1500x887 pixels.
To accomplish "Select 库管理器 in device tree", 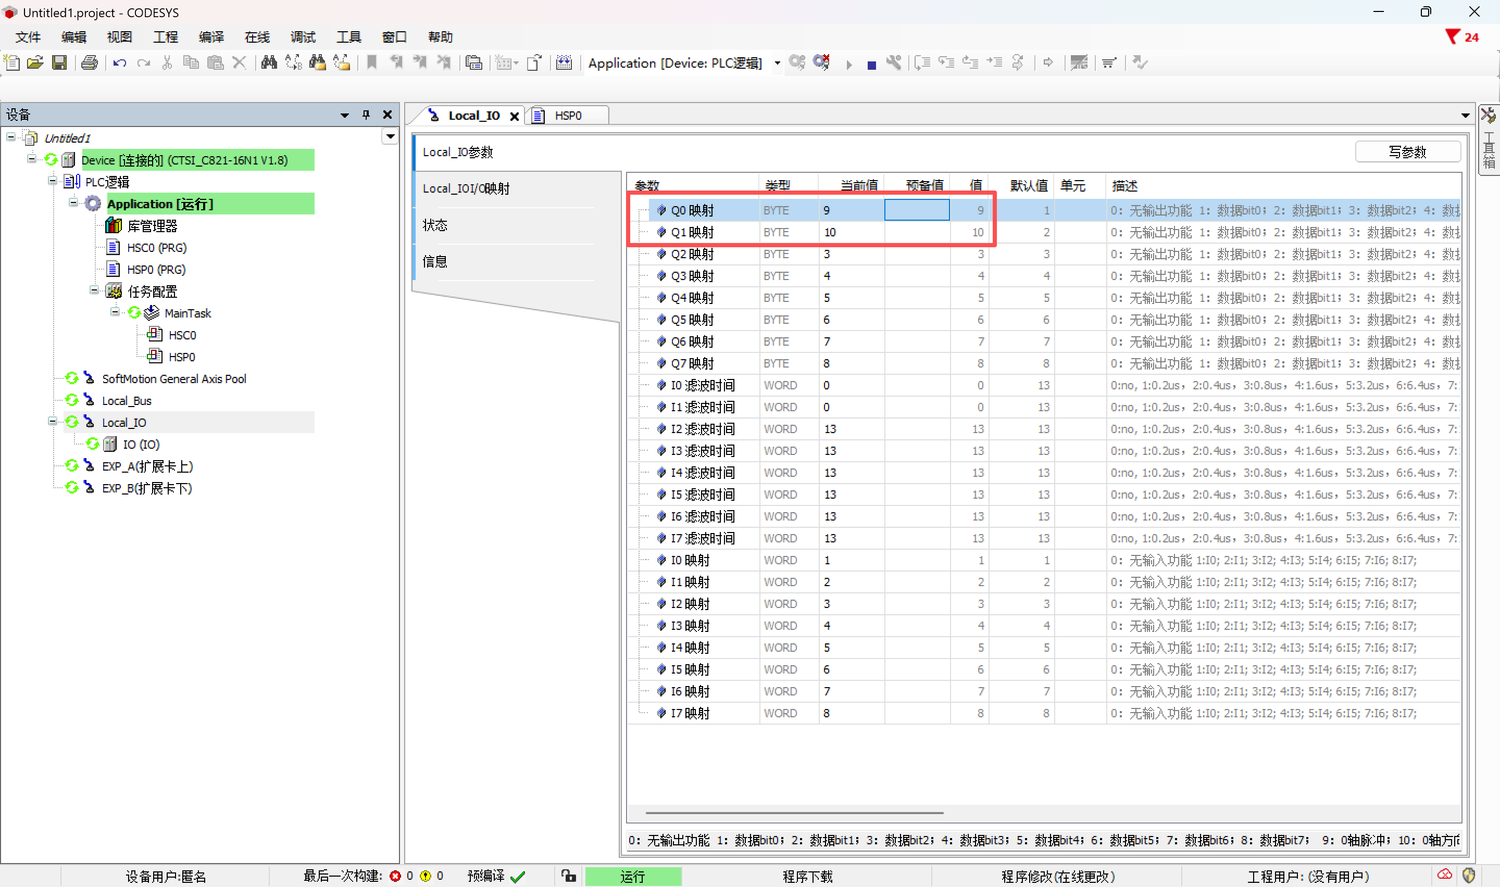I will tap(152, 226).
